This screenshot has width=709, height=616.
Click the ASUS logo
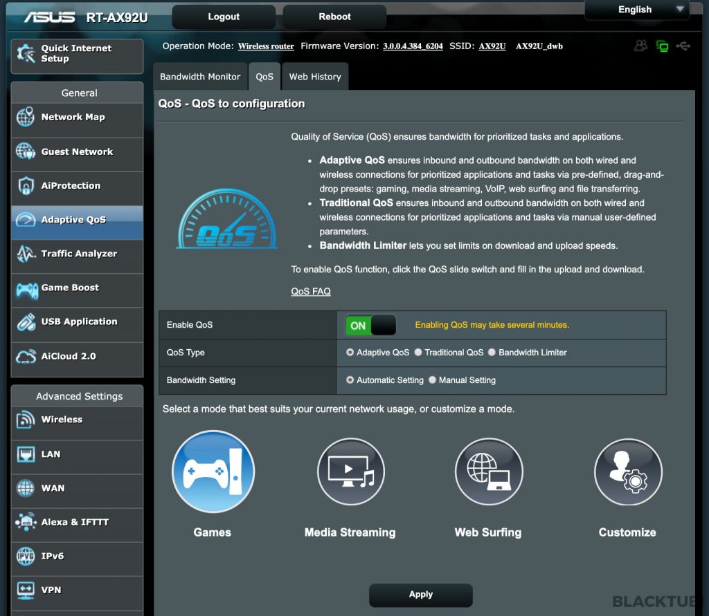pos(49,17)
